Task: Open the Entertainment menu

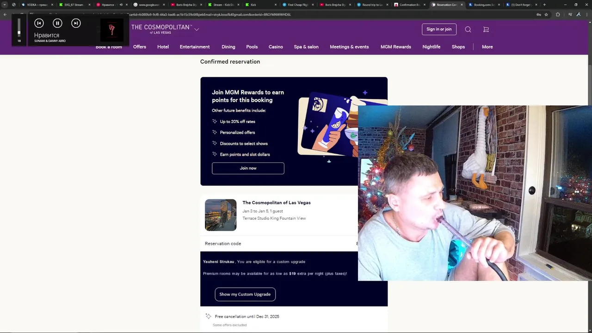Action: (195, 47)
